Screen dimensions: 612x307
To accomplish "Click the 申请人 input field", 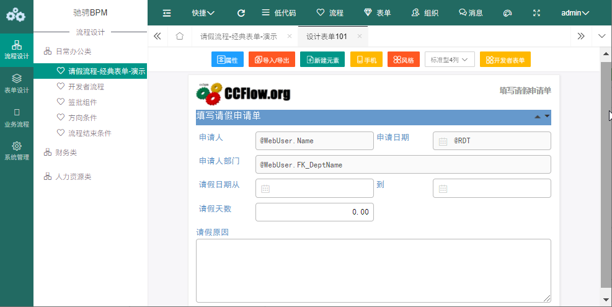I will (314, 141).
